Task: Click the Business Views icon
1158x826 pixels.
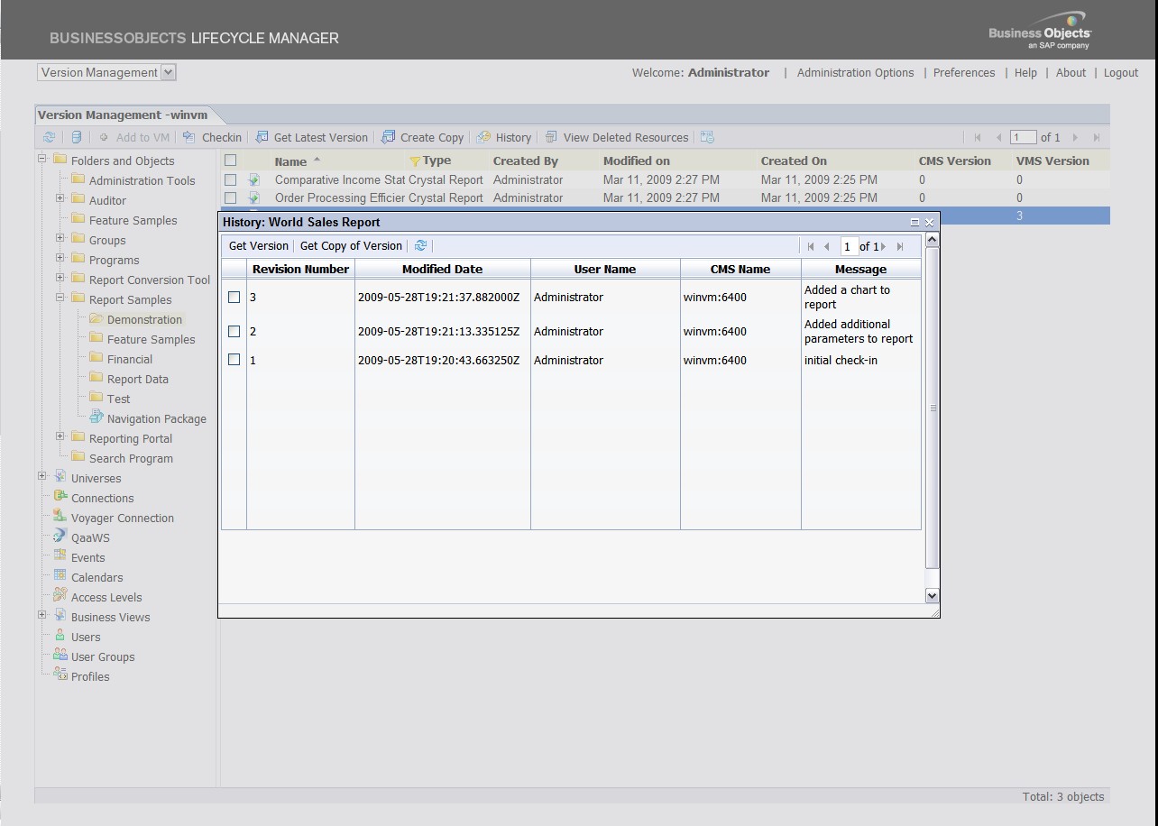Action: click(x=60, y=616)
